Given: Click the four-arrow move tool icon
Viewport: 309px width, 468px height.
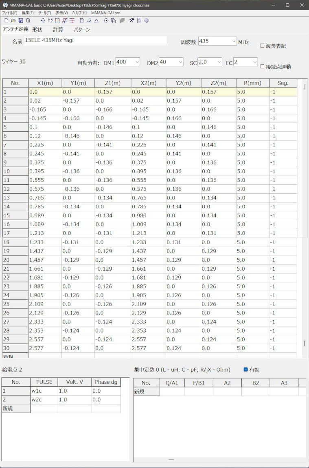Looking at the screenshot, I should point(43,20).
